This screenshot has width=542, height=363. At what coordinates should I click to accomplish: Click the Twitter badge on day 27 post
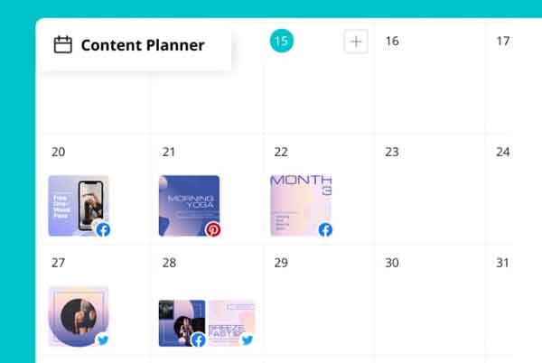click(x=103, y=340)
